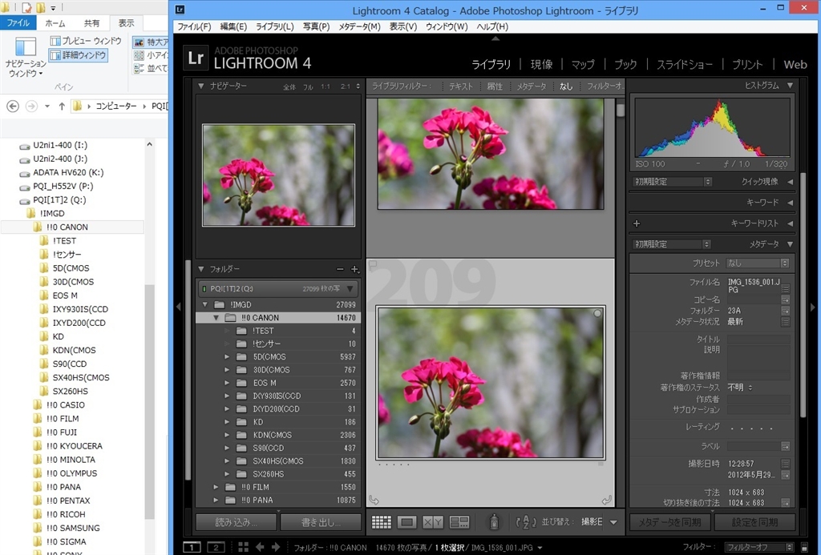Rotate the photo counter-clockwise

point(374,500)
